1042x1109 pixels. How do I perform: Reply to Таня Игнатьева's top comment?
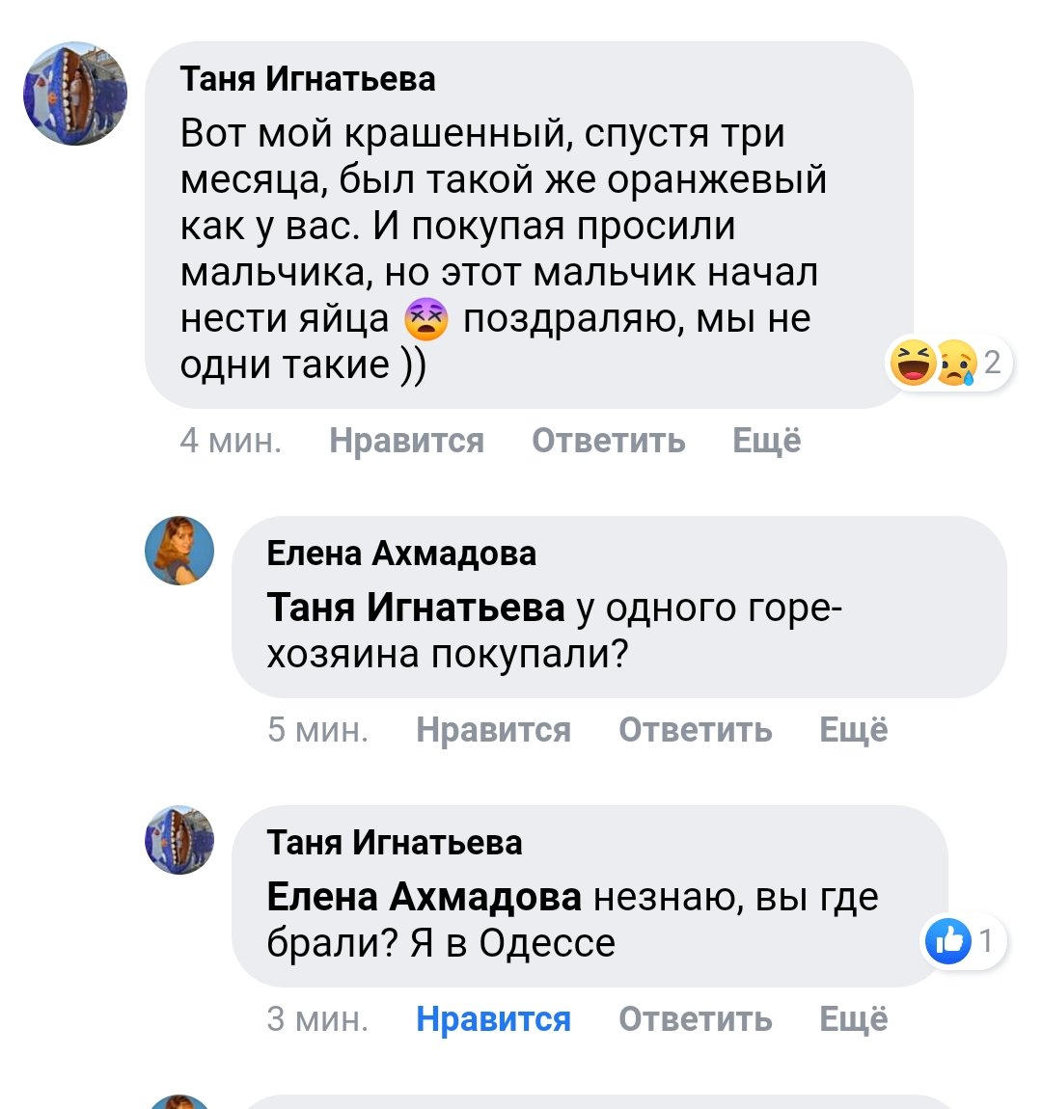point(608,441)
